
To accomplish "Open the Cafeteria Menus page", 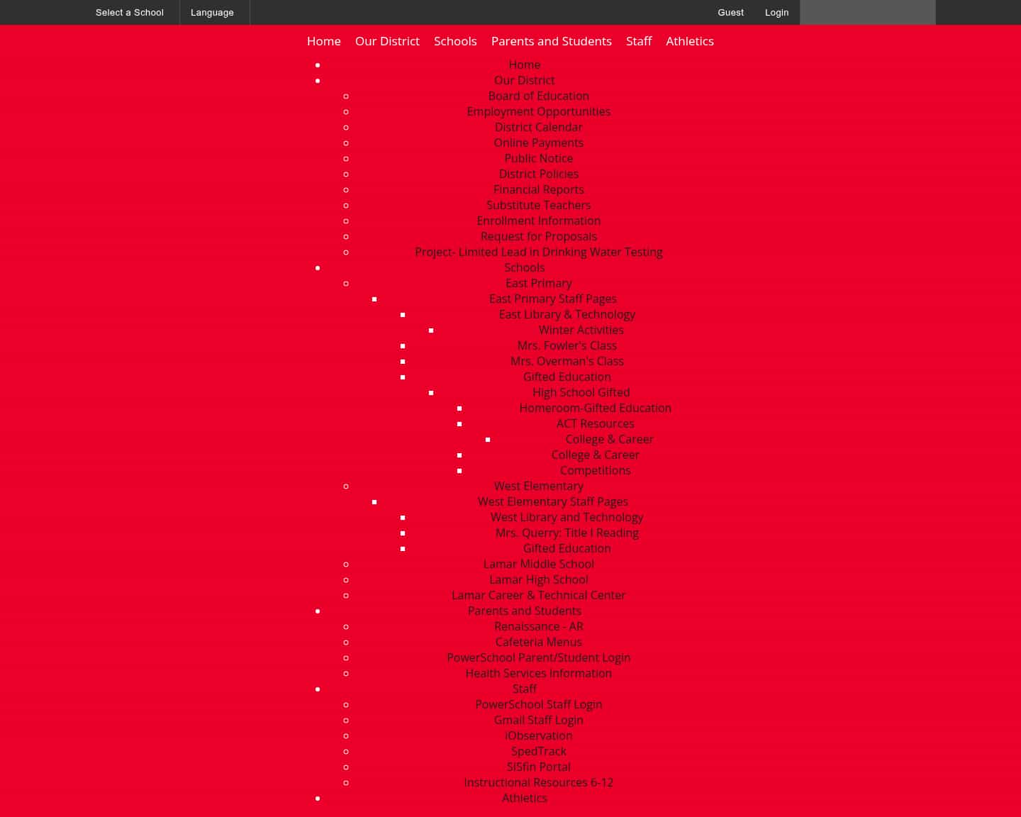I will tap(538, 642).
